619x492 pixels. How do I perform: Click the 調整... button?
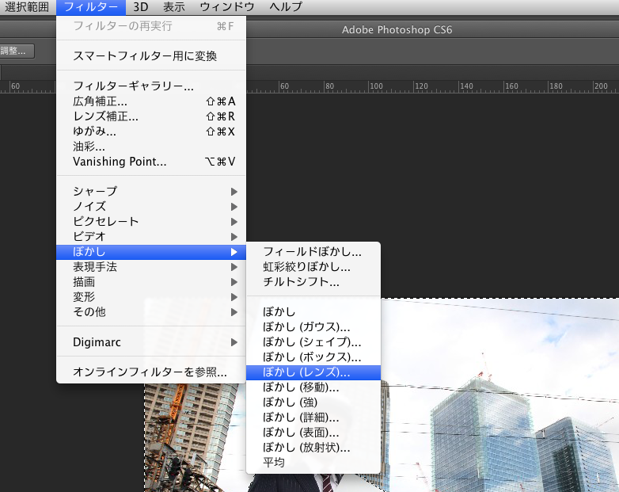tap(14, 51)
